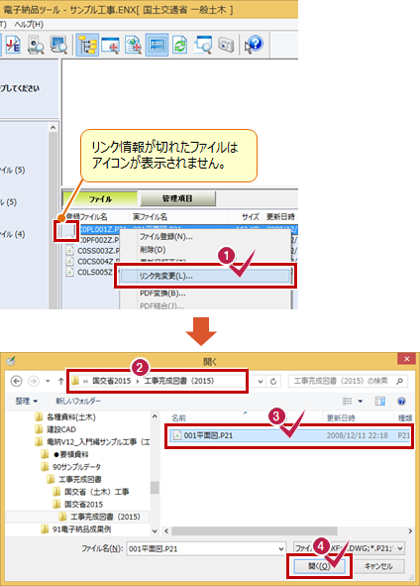Select 各種資料(土木) folder in tree

pyautogui.click(x=65, y=416)
